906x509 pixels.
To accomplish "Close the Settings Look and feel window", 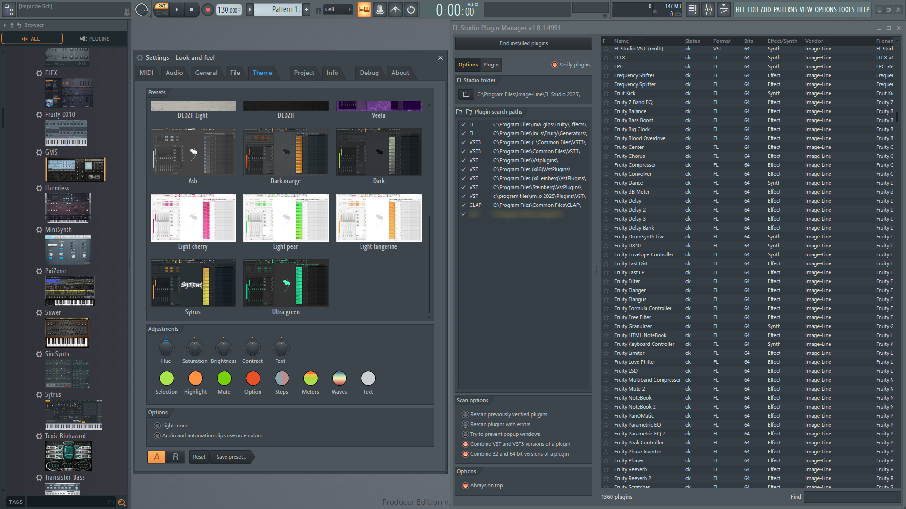I will click(x=440, y=57).
